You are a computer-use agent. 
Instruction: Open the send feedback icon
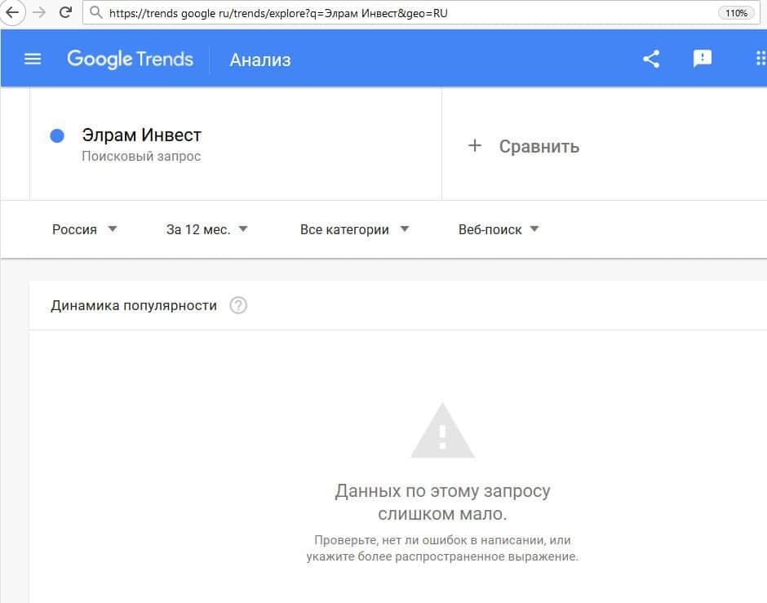pyautogui.click(x=703, y=59)
